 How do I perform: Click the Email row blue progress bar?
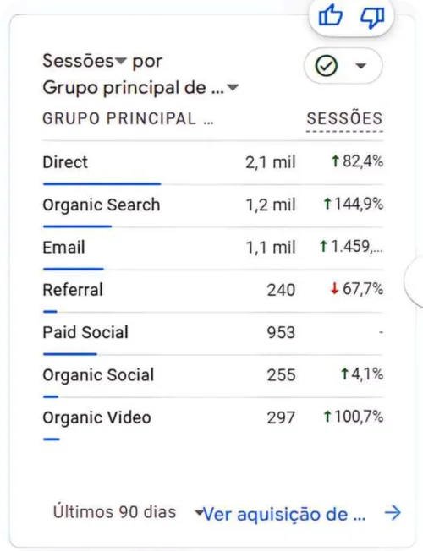click(x=74, y=269)
